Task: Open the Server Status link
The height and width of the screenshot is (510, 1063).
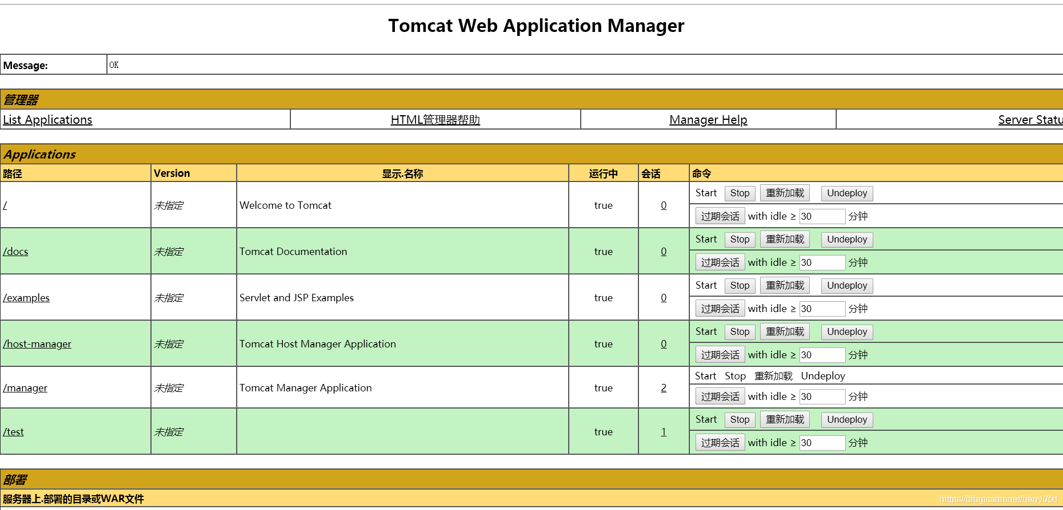Action: [1030, 120]
